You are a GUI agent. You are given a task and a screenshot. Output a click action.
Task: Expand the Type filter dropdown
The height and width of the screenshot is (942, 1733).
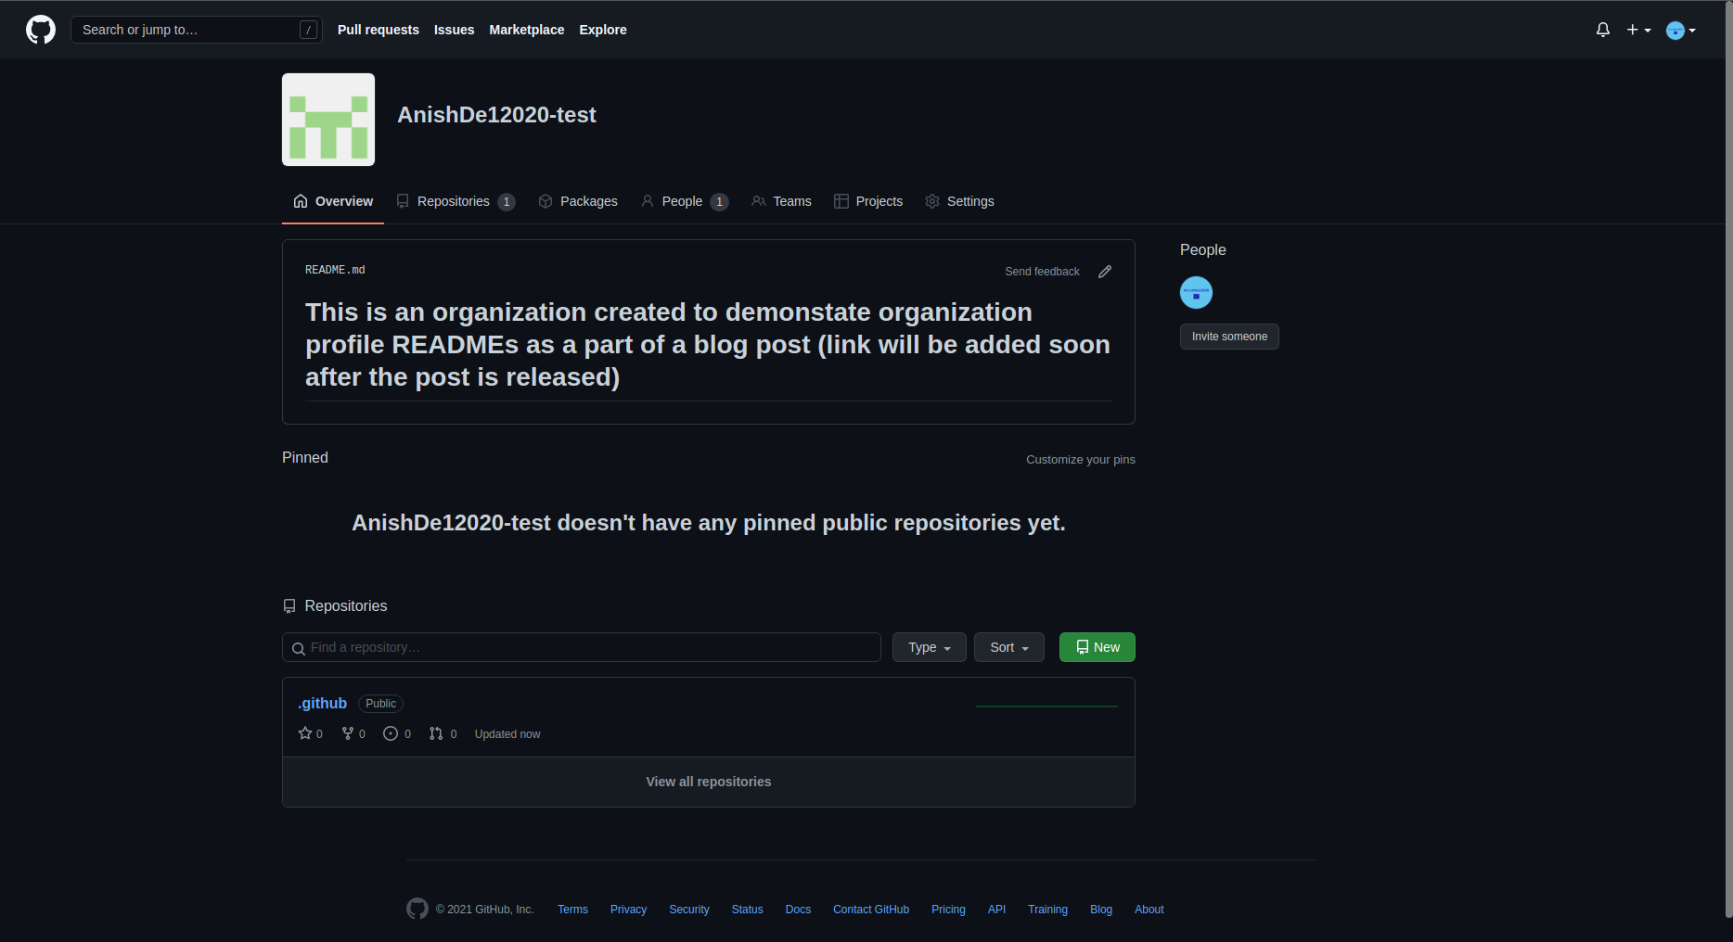coord(930,647)
